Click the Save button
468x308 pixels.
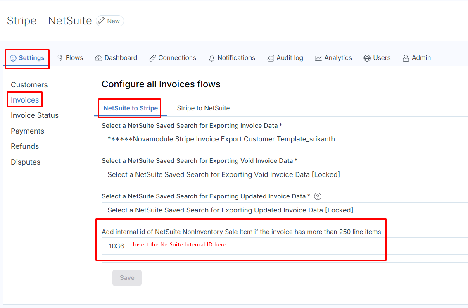click(x=127, y=278)
